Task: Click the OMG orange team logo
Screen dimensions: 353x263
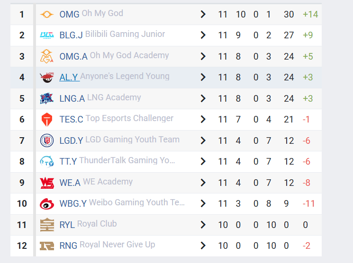Action: click(x=47, y=15)
